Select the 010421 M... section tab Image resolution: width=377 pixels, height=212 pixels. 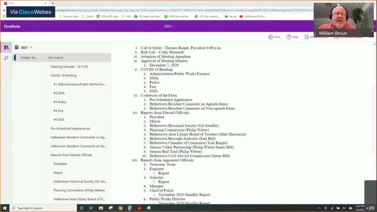(x=29, y=57)
